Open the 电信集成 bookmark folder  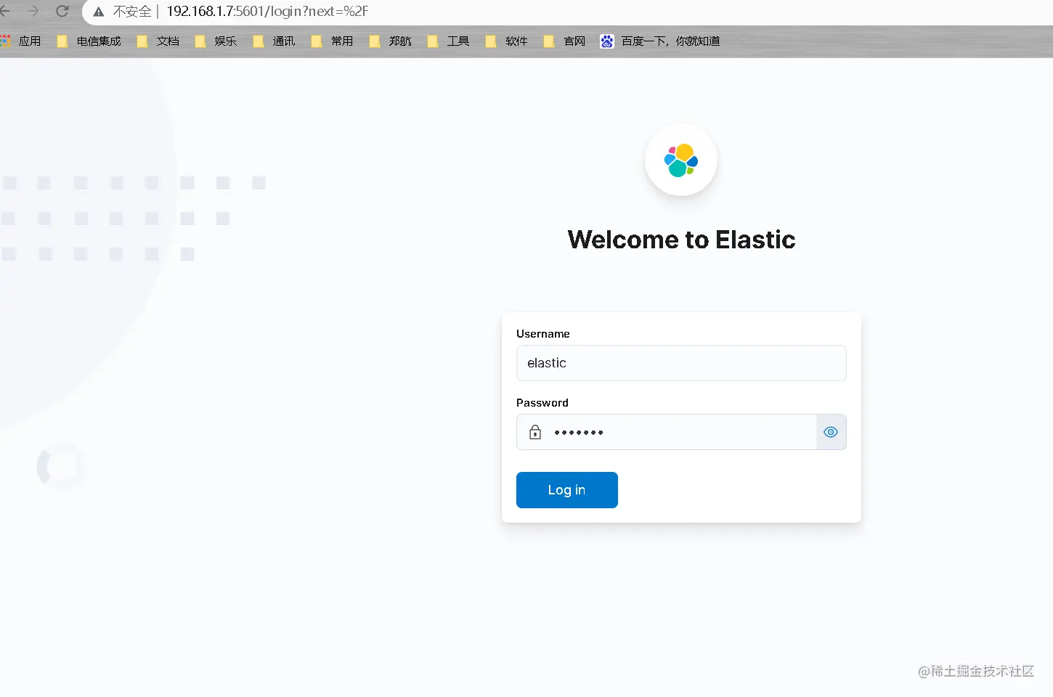click(89, 41)
